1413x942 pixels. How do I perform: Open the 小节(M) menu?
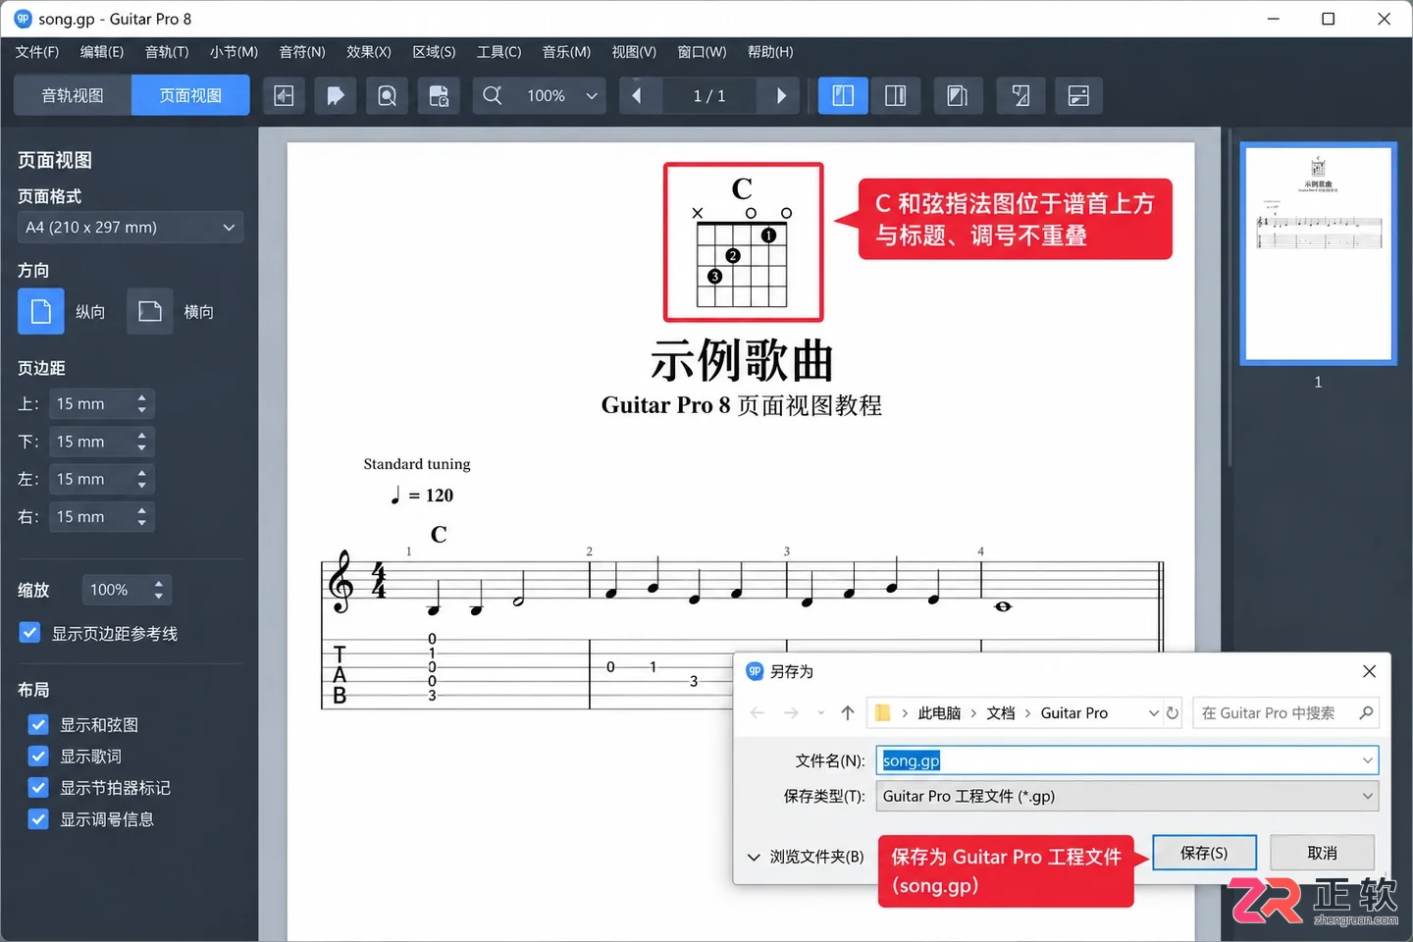234,52
